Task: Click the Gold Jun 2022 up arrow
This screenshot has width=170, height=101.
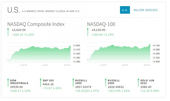Action: point(138,82)
